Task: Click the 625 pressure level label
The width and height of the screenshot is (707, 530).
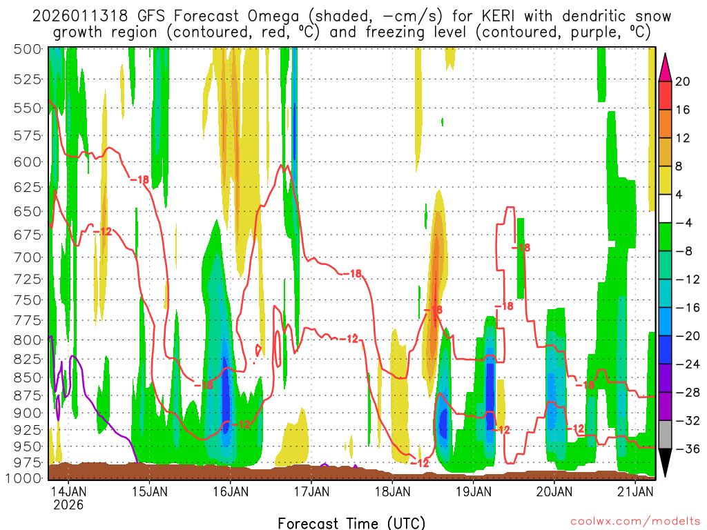Action: (28, 187)
